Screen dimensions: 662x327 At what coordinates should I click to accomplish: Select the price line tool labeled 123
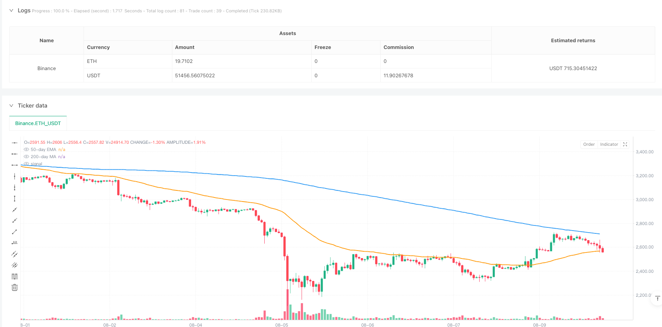point(15,243)
